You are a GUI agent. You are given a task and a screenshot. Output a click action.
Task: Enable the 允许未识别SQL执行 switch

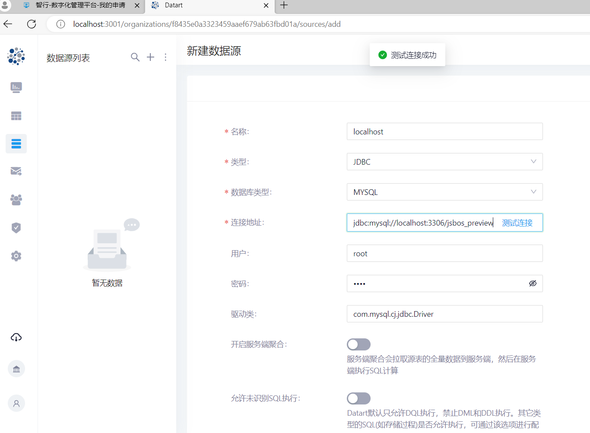tap(358, 398)
